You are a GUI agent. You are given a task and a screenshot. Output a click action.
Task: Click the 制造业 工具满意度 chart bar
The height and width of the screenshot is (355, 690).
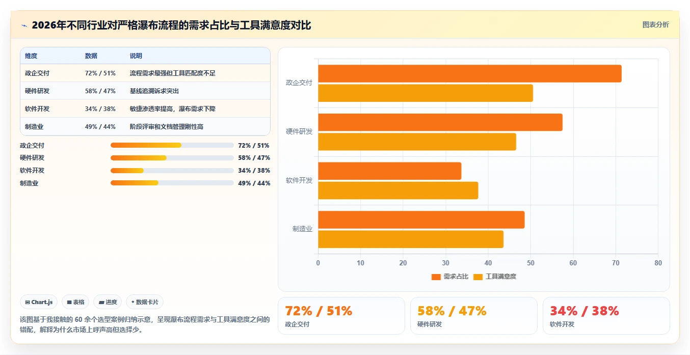point(411,239)
